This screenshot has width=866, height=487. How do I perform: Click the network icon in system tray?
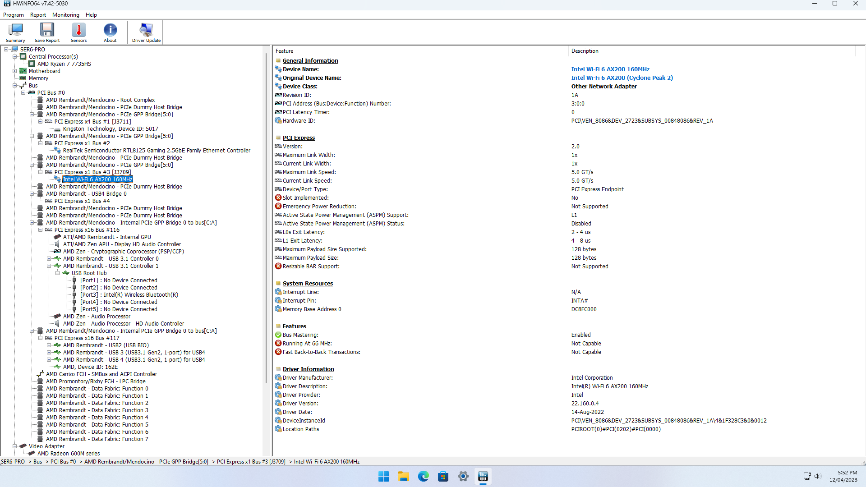click(807, 476)
